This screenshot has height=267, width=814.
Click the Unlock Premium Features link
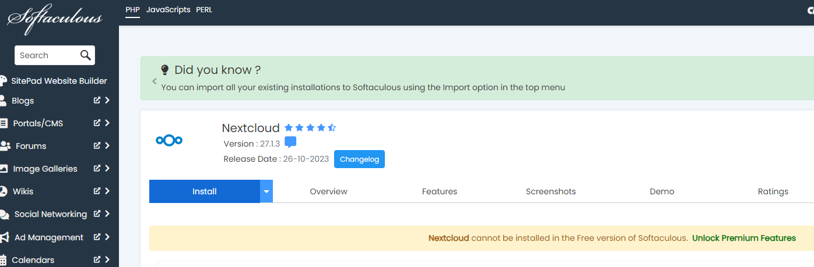click(743, 238)
